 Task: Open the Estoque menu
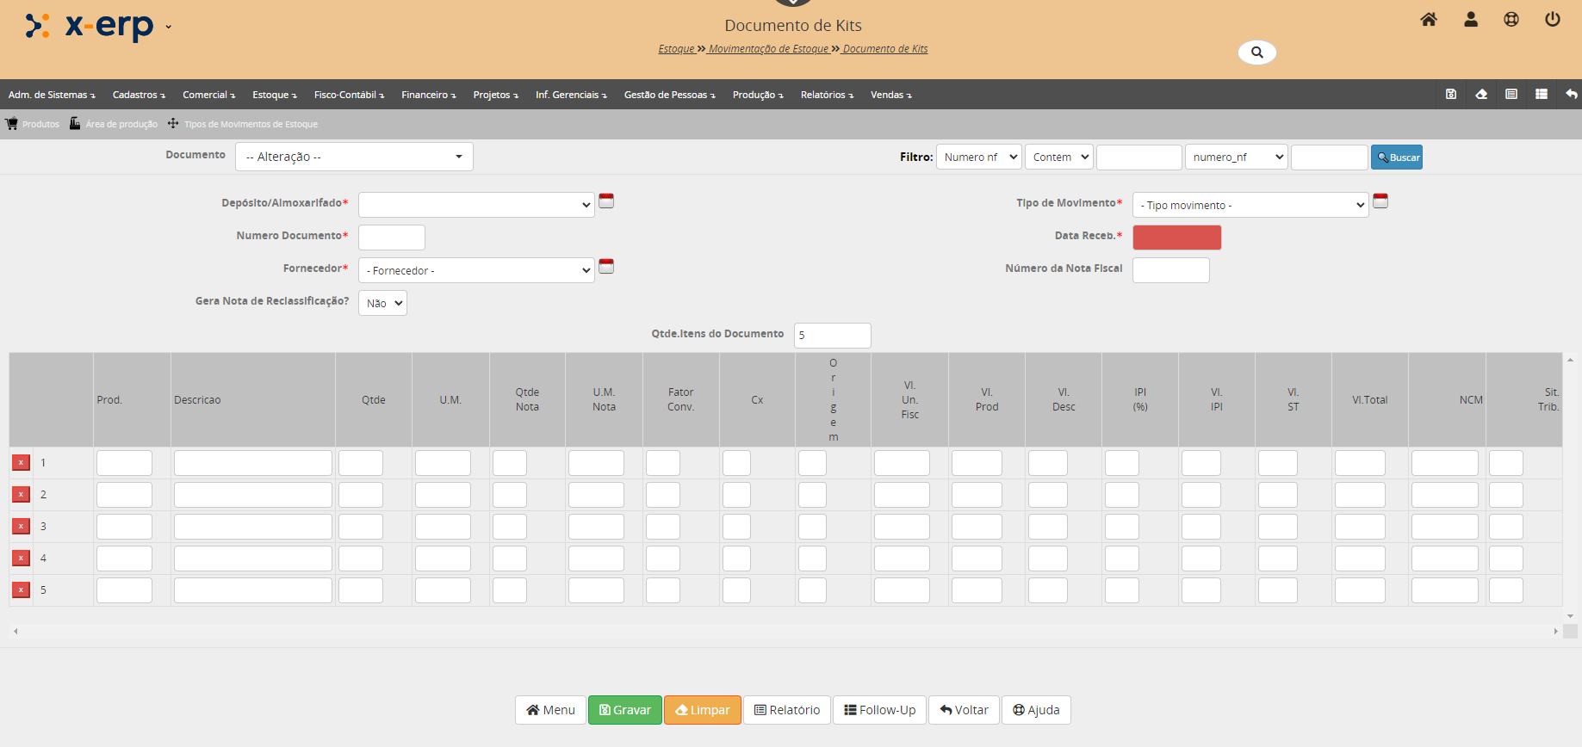point(274,95)
